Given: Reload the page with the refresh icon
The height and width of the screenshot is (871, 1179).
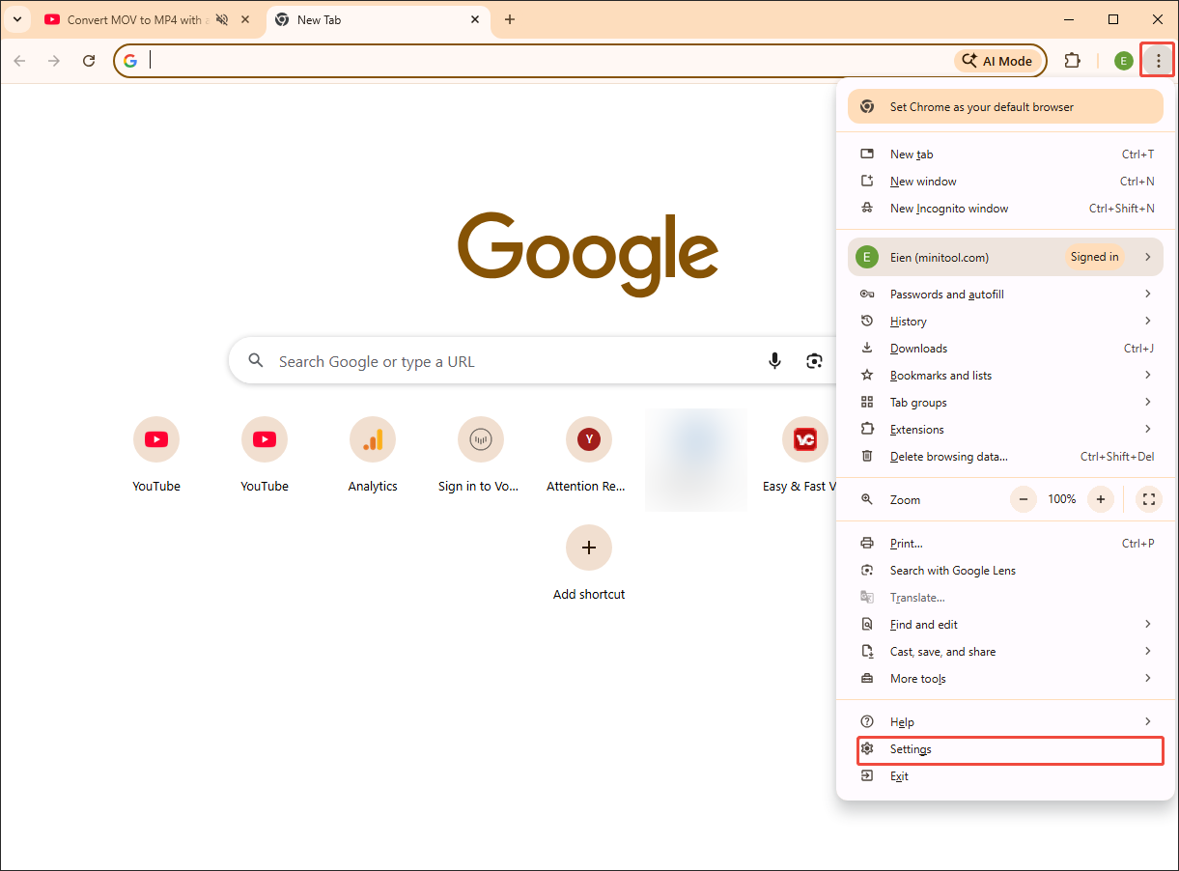Looking at the screenshot, I should [x=89, y=60].
